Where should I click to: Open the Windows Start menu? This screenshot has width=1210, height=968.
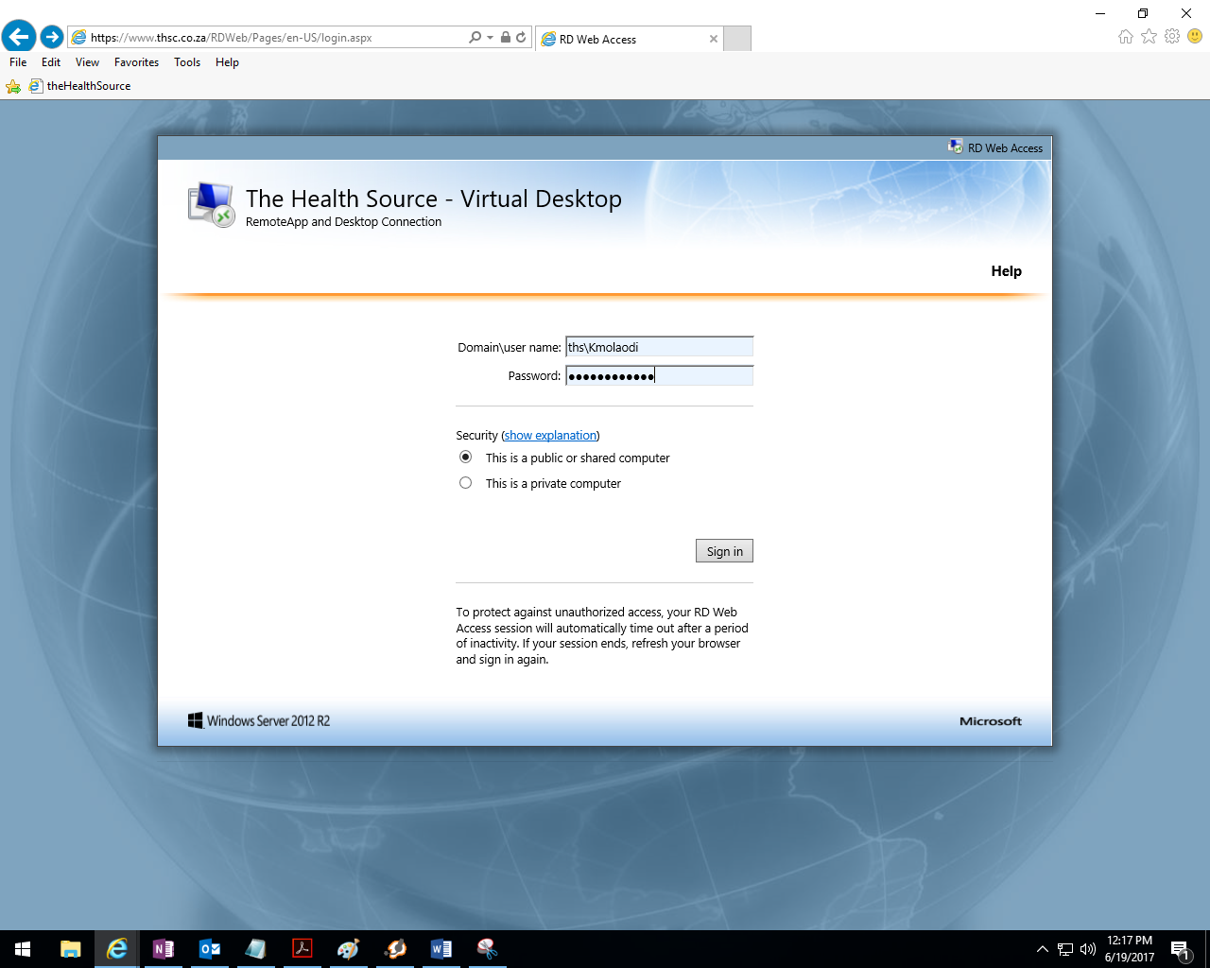(x=23, y=949)
